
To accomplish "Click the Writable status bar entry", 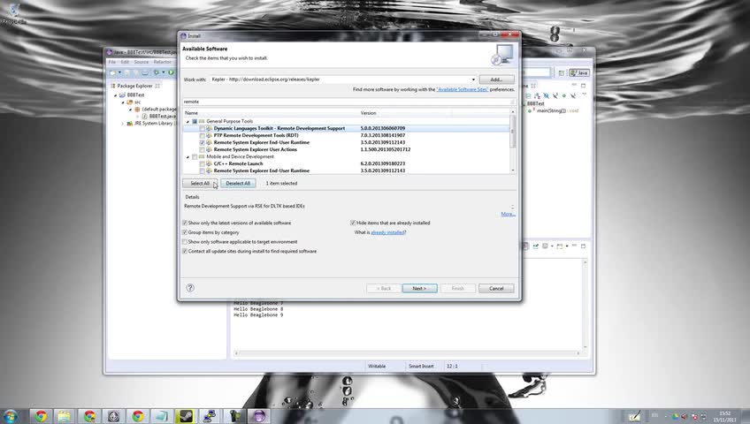I will pos(377,367).
